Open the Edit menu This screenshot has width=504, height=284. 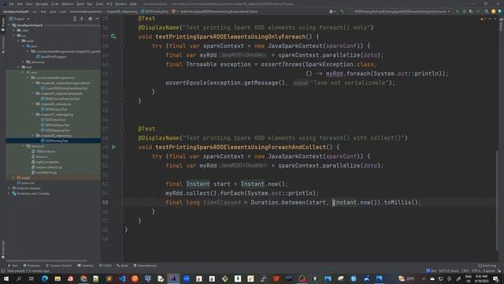20,4
